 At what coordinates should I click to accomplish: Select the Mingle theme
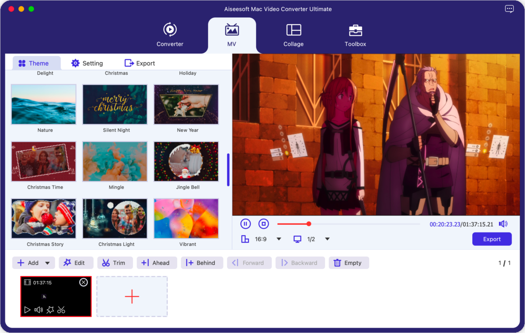coord(115,161)
